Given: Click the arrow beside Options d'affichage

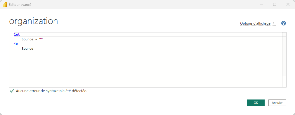Looking at the screenshot, I should click(x=273, y=23).
